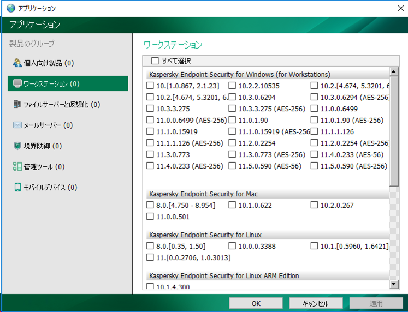
Task: Click Kaspersky Endpoint Security for Mac header
Action: pyautogui.click(x=268, y=194)
